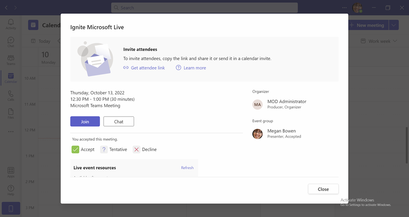The height and width of the screenshot is (217, 409).
Task: Open Settings and more ellipsis in title bar
Action: (344, 8)
